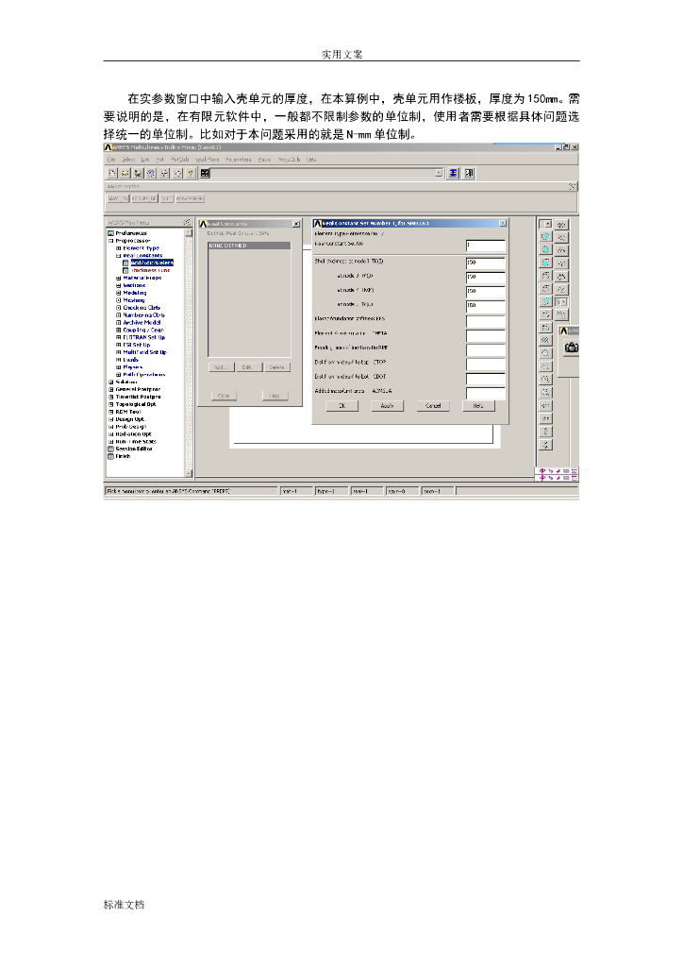Expand the General Postproc tree node
The height and width of the screenshot is (967, 683).
point(111,389)
